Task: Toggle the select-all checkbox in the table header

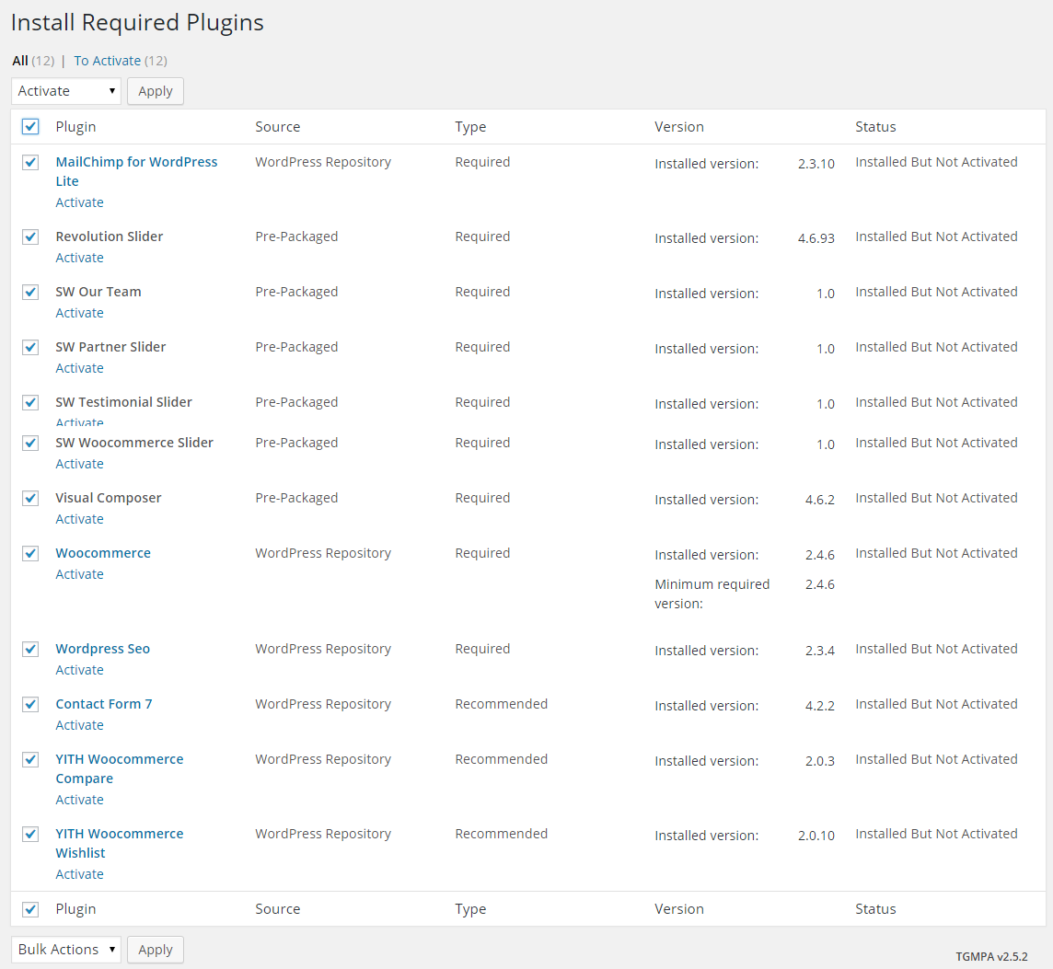Action: [x=30, y=126]
